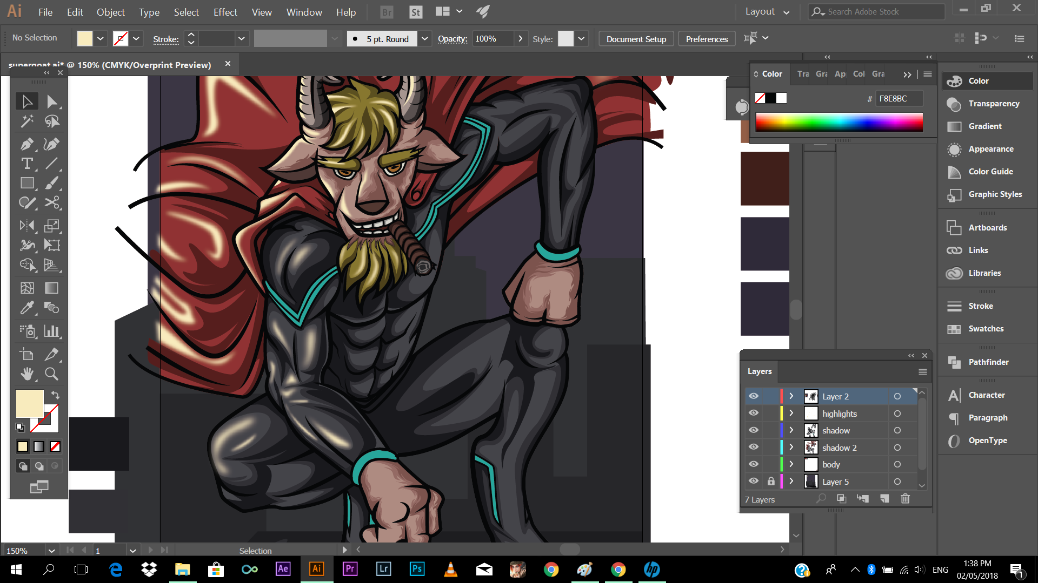Unlock Layer 5 with lock icon
This screenshot has width=1038, height=583.
click(x=771, y=482)
